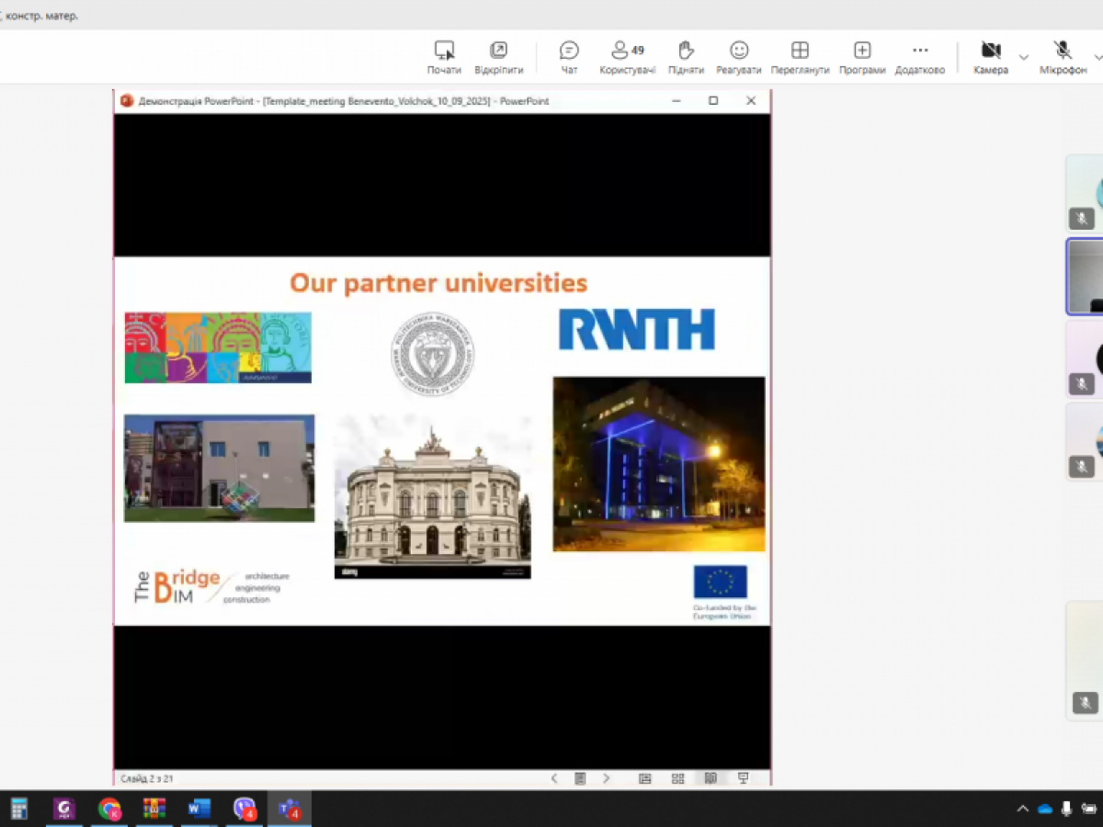
Task: Toggle the Камера (camera) on
Action: pyautogui.click(x=990, y=57)
